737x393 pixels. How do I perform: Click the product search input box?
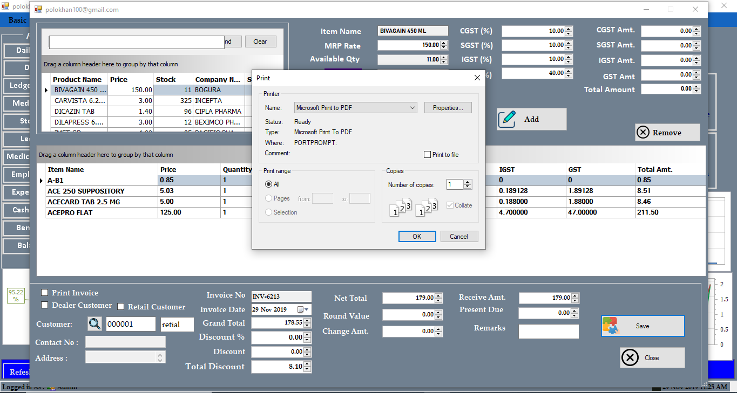[x=137, y=42]
